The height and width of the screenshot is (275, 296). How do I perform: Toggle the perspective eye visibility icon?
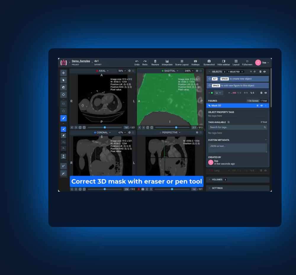143,189
